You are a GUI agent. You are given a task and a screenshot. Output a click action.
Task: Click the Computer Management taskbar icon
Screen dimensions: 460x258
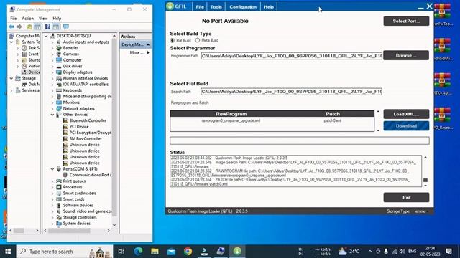[x=221, y=251]
